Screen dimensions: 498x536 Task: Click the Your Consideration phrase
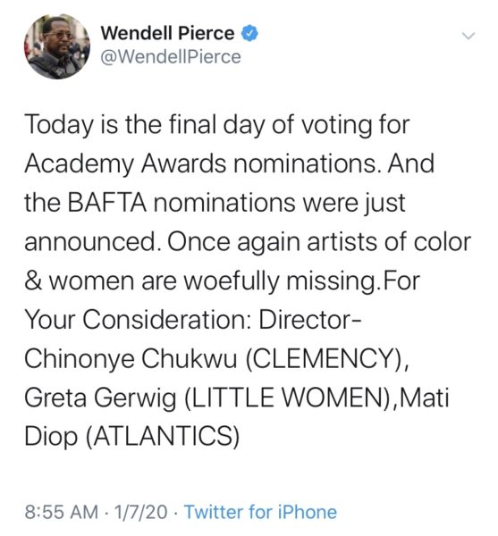pos(139,320)
